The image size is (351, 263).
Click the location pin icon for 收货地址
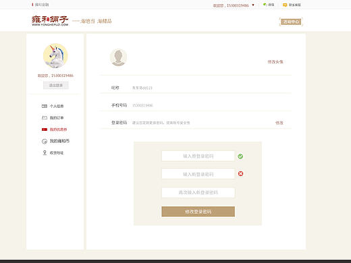[x=45, y=152]
